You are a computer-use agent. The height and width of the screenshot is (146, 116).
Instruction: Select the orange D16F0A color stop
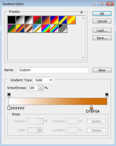click(x=91, y=107)
